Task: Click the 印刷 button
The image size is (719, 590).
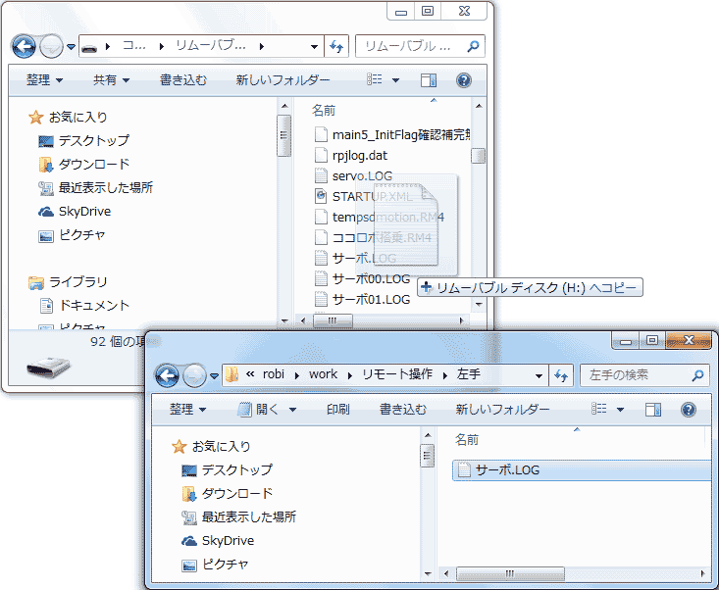Action: 337,410
